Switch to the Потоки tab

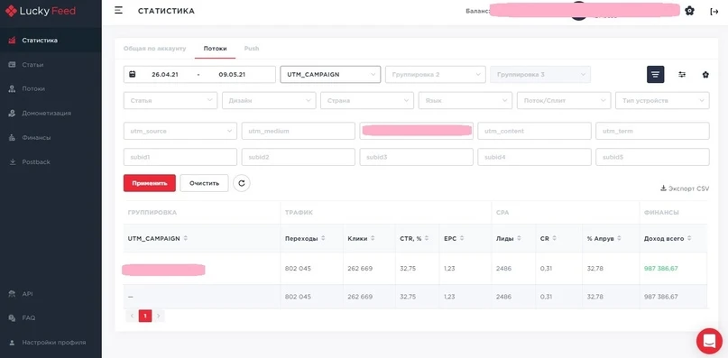[215, 49]
